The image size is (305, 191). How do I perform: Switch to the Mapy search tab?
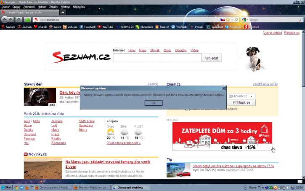point(143,50)
